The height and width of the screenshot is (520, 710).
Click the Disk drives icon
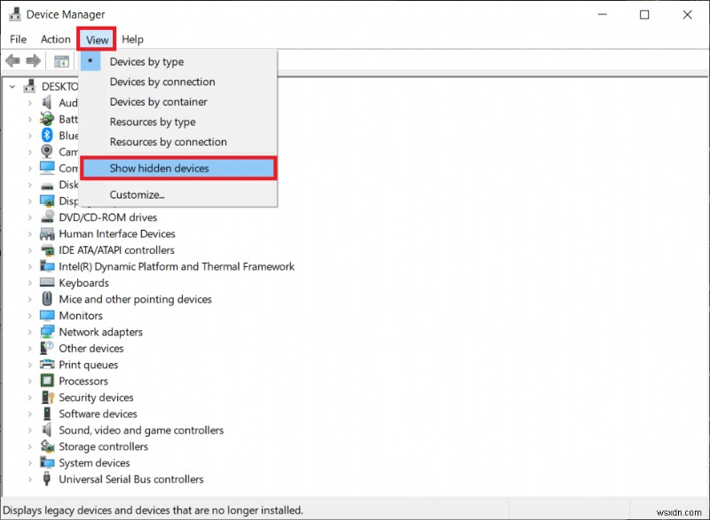coord(47,185)
